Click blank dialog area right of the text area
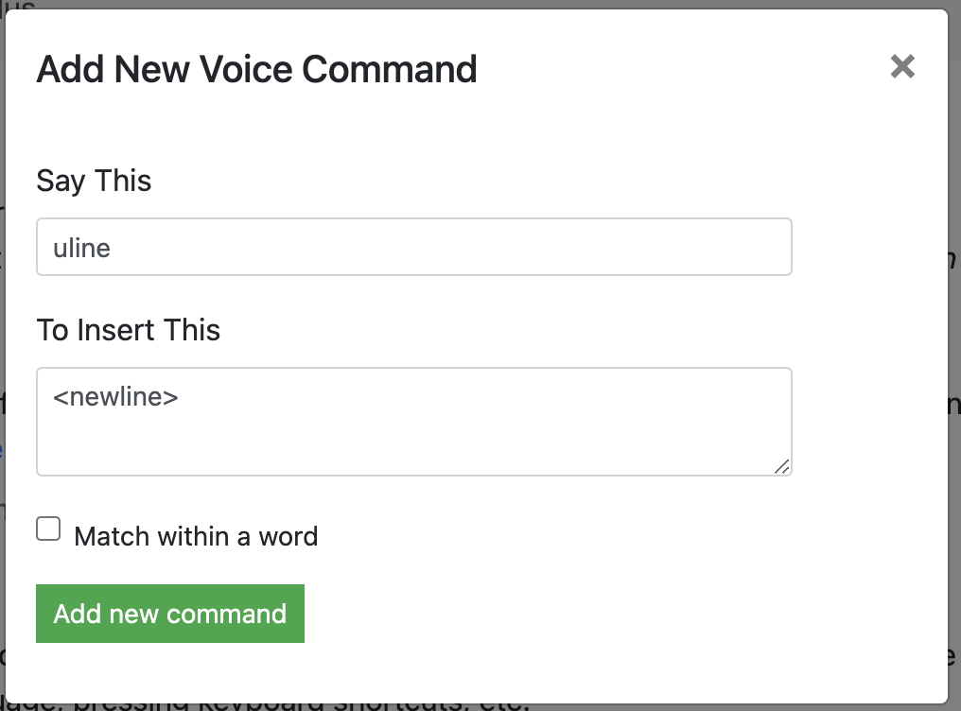This screenshot has height=711, width=961. [868, 422]
